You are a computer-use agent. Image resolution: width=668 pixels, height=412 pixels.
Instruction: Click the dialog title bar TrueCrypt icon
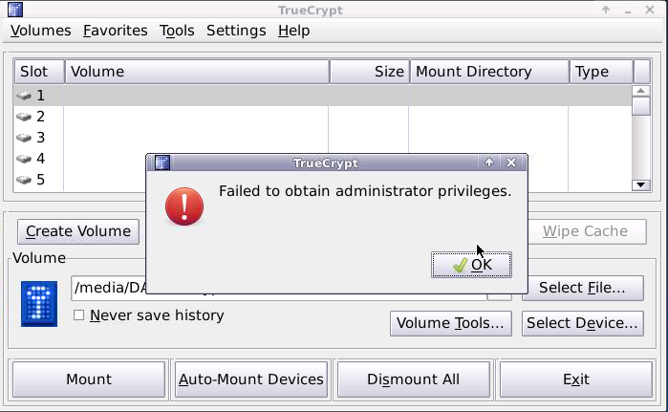coord(162,163)
